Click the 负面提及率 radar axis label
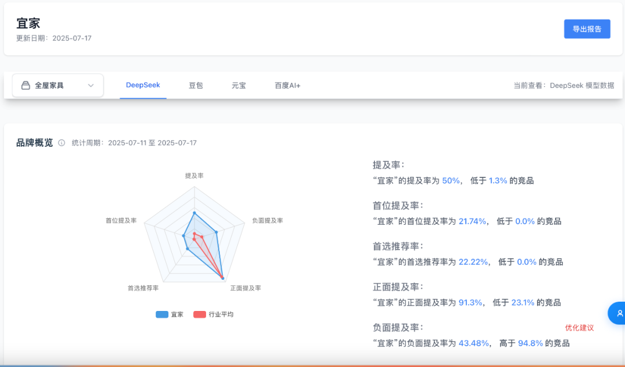The width and height of the screenshot is (625, 367). pyautogui.click(x=267, y=221)
